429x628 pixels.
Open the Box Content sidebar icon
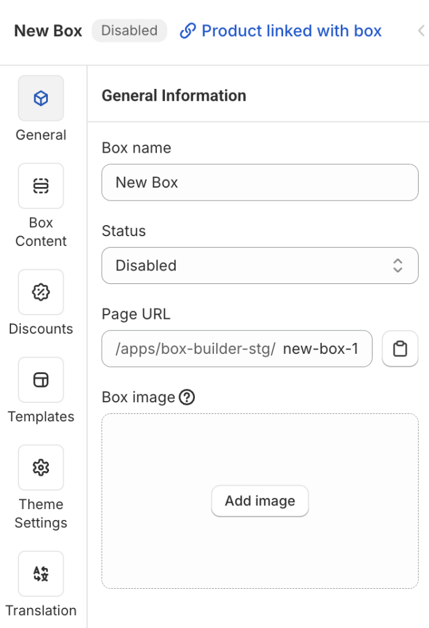(41, 186)
